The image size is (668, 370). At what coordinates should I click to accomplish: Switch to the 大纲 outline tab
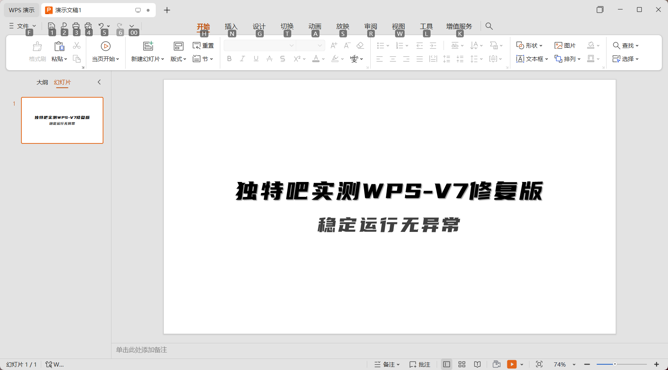[42, 82]
